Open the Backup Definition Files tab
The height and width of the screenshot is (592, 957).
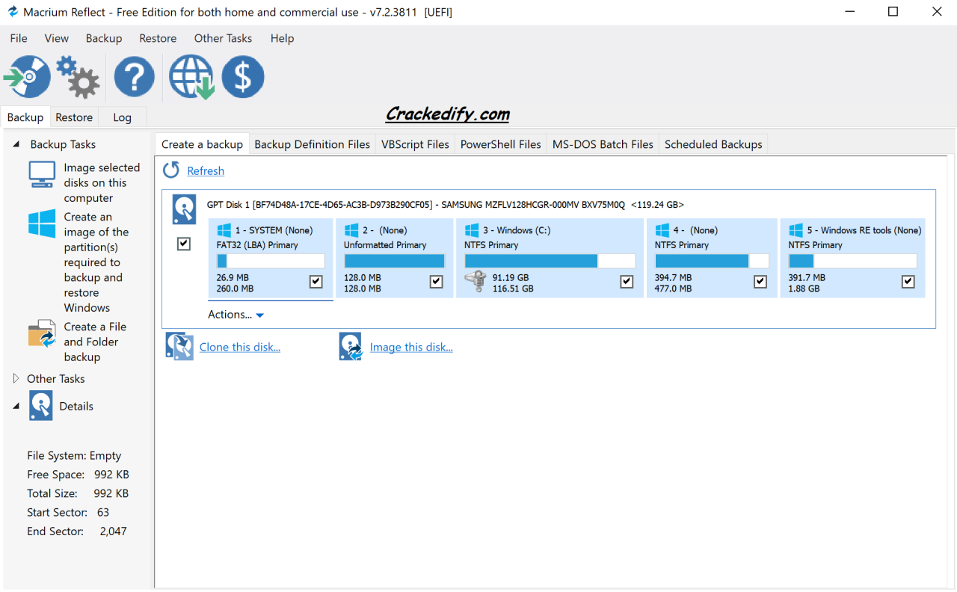313,144
